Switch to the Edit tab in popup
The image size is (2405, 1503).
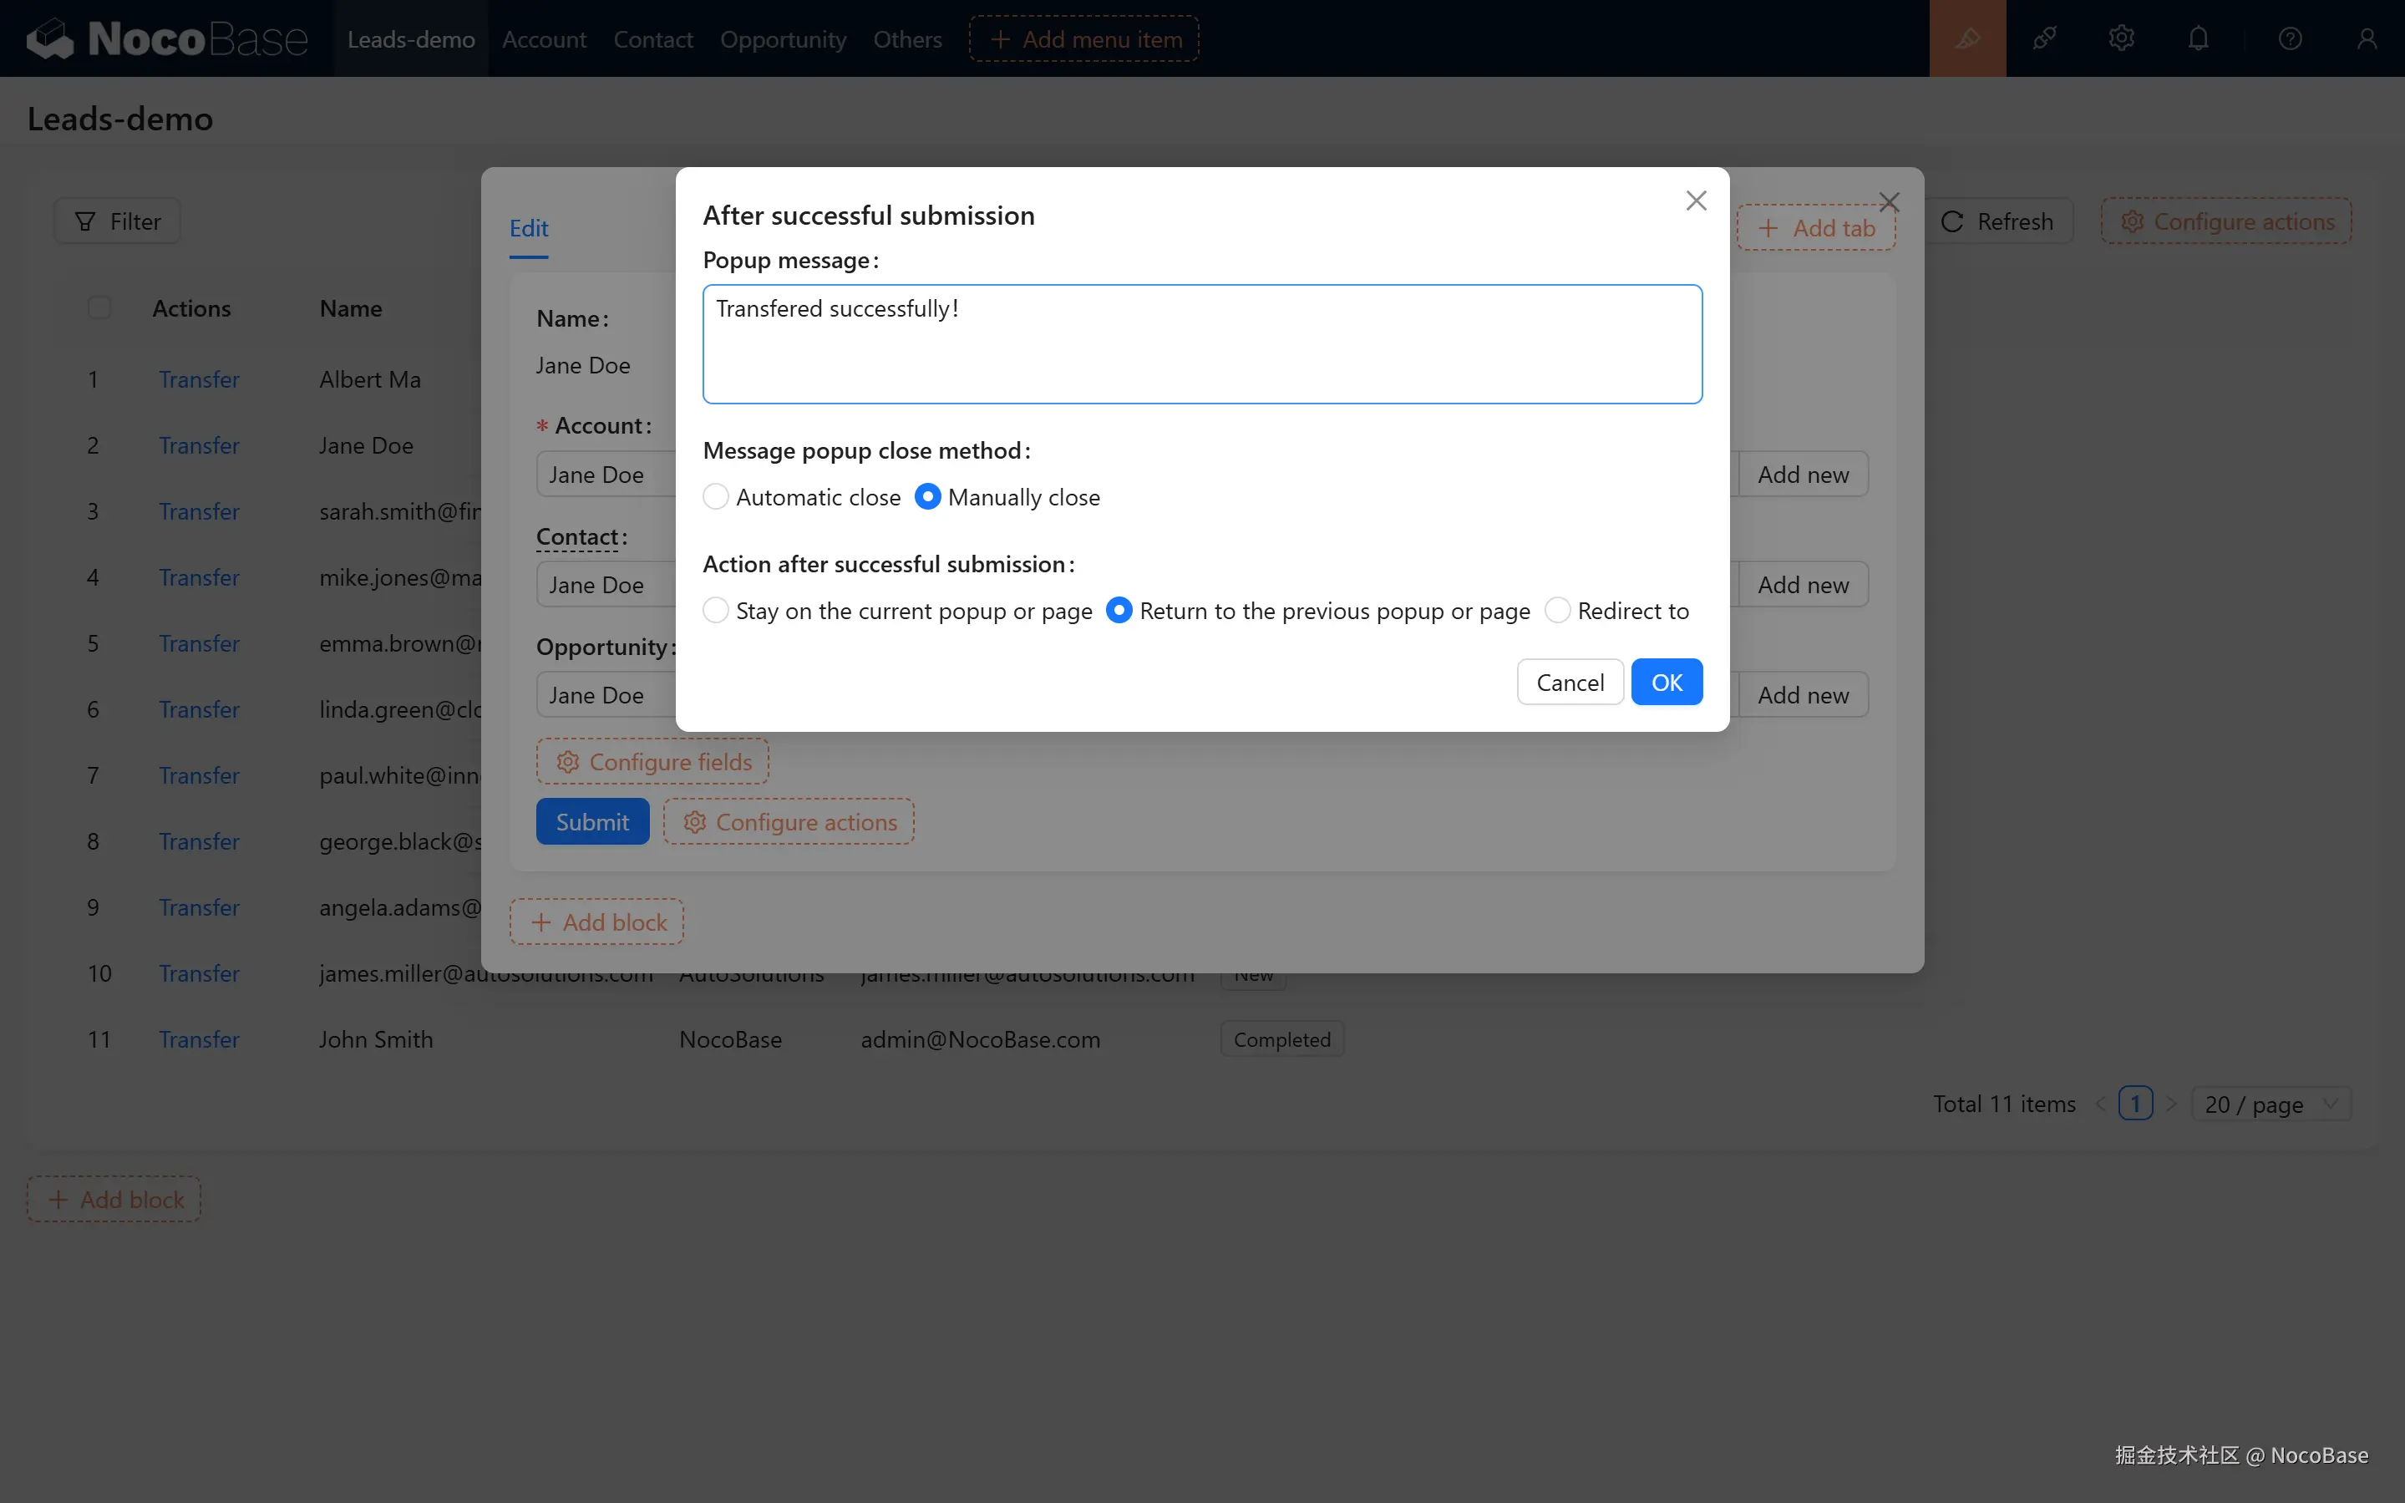tap(529, 227)
